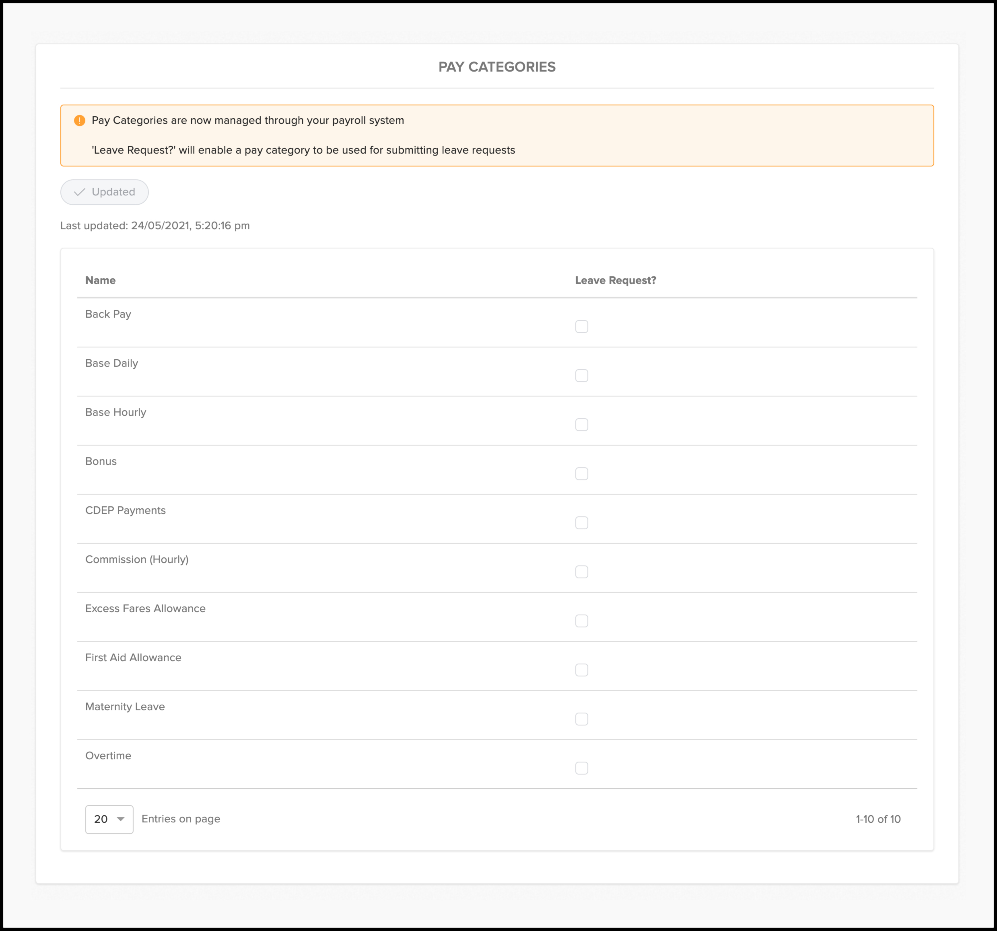Toggle the Overtime leave request checkbox

coord(581,768)
